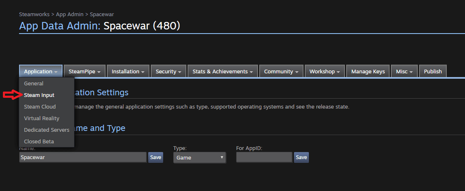Open Virtual Reality settings entry
This screenshot has height=191, width=465.
[41, 118]
